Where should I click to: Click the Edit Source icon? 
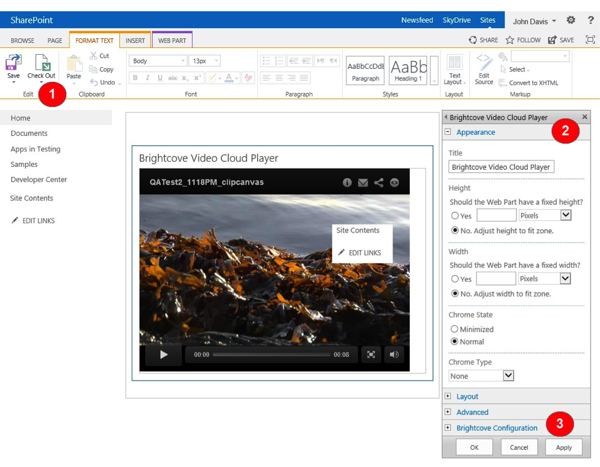(x=484, y=63)
